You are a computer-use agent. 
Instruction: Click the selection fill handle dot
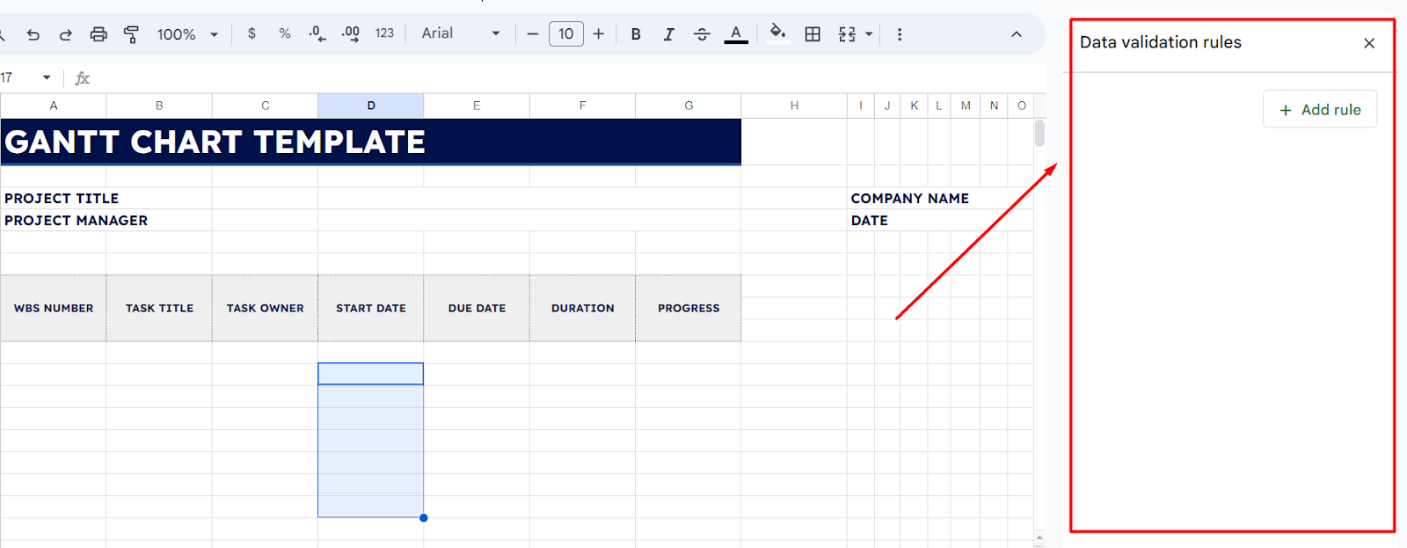pos(424,518)
